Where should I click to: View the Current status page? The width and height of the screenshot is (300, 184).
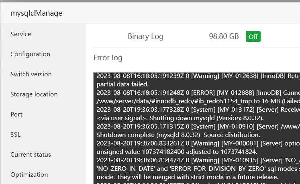[x=31, y=155]
